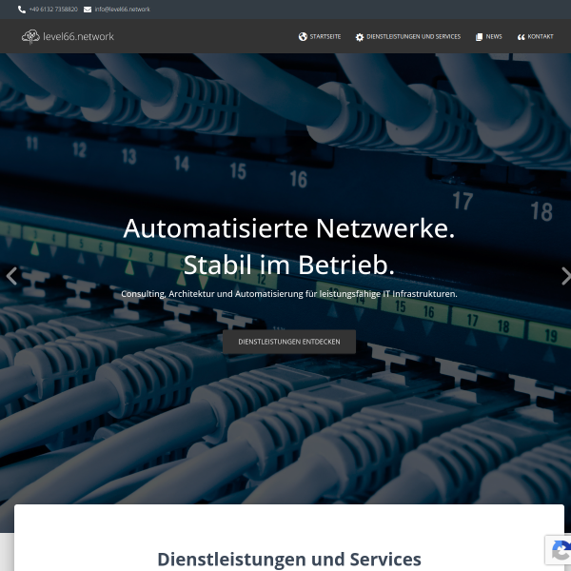
Task: Click gear icon beside Dienstleistungen und Services
Action: (360, 37)
